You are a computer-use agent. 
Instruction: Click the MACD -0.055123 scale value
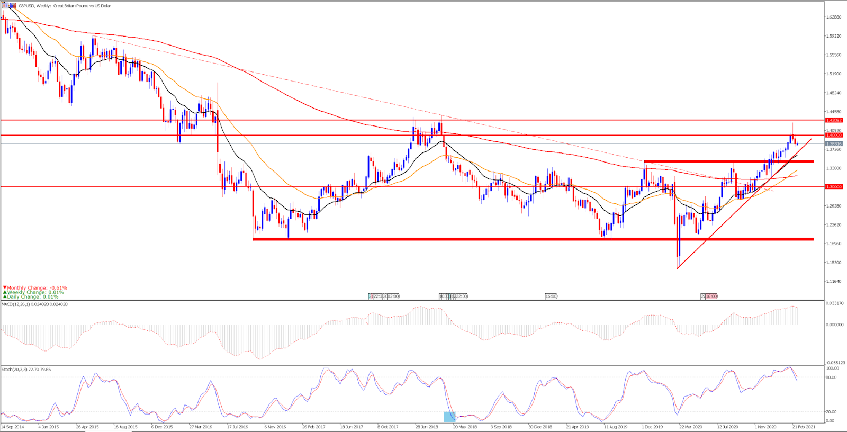point(835,363)
